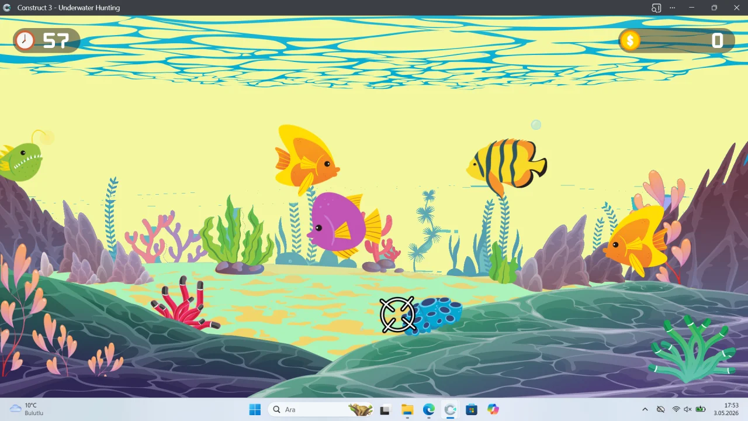Click the Construct 3 logo in the title bar
The width and height of the screenshot is (748, 421).
[x=7, y=8]
